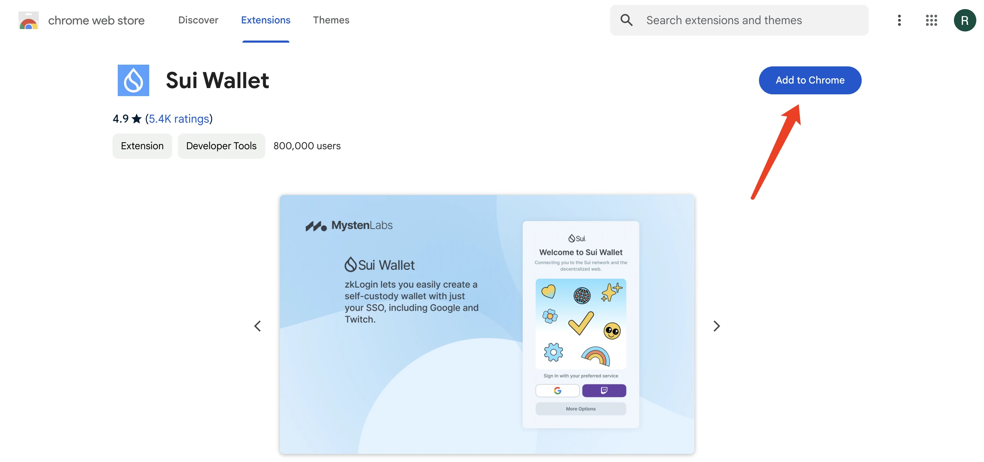984x462 pixels.
Task: Click the Add to Chrome button
Action: (x=810, y=80)
